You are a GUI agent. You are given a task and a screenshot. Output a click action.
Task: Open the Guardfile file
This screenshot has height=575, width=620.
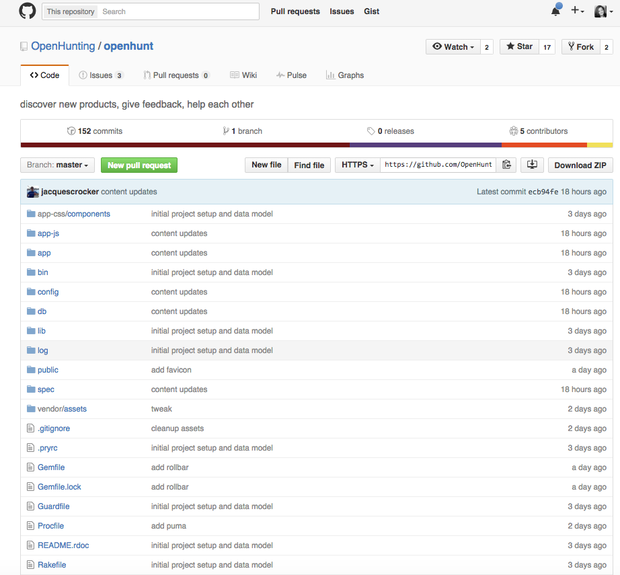(54, 506)
